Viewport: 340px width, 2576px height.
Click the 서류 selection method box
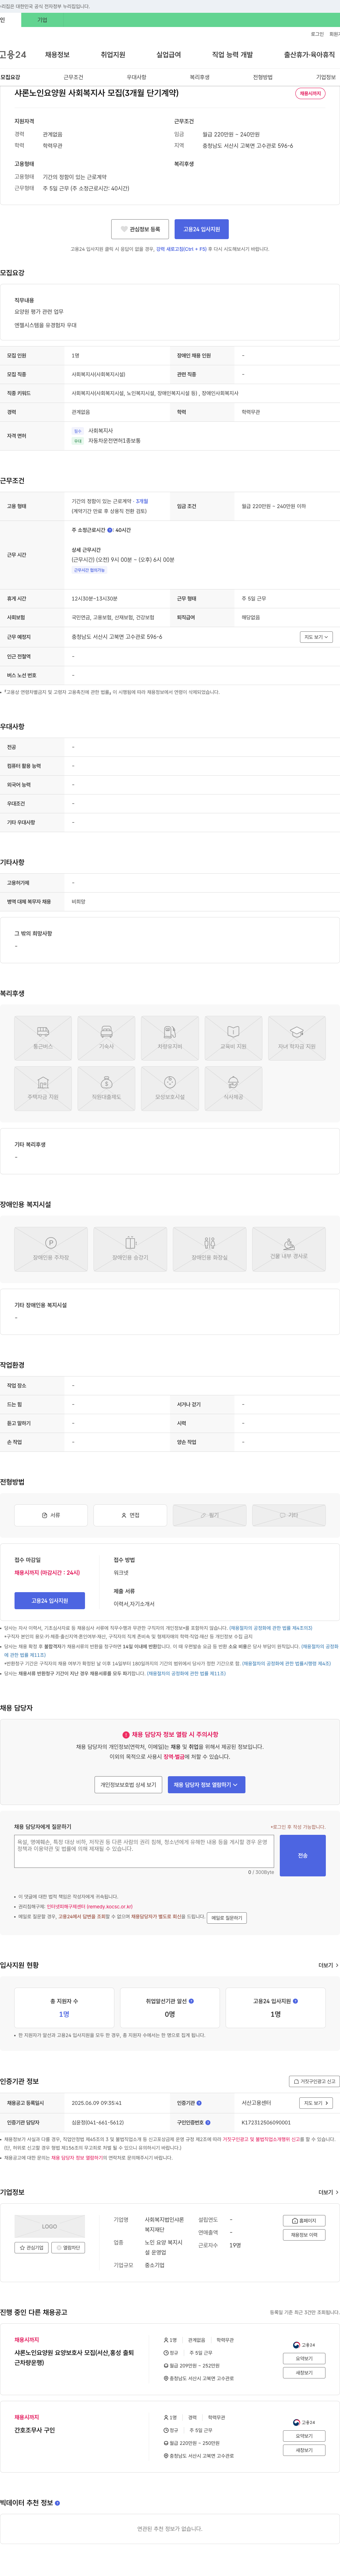[51, 1515]
